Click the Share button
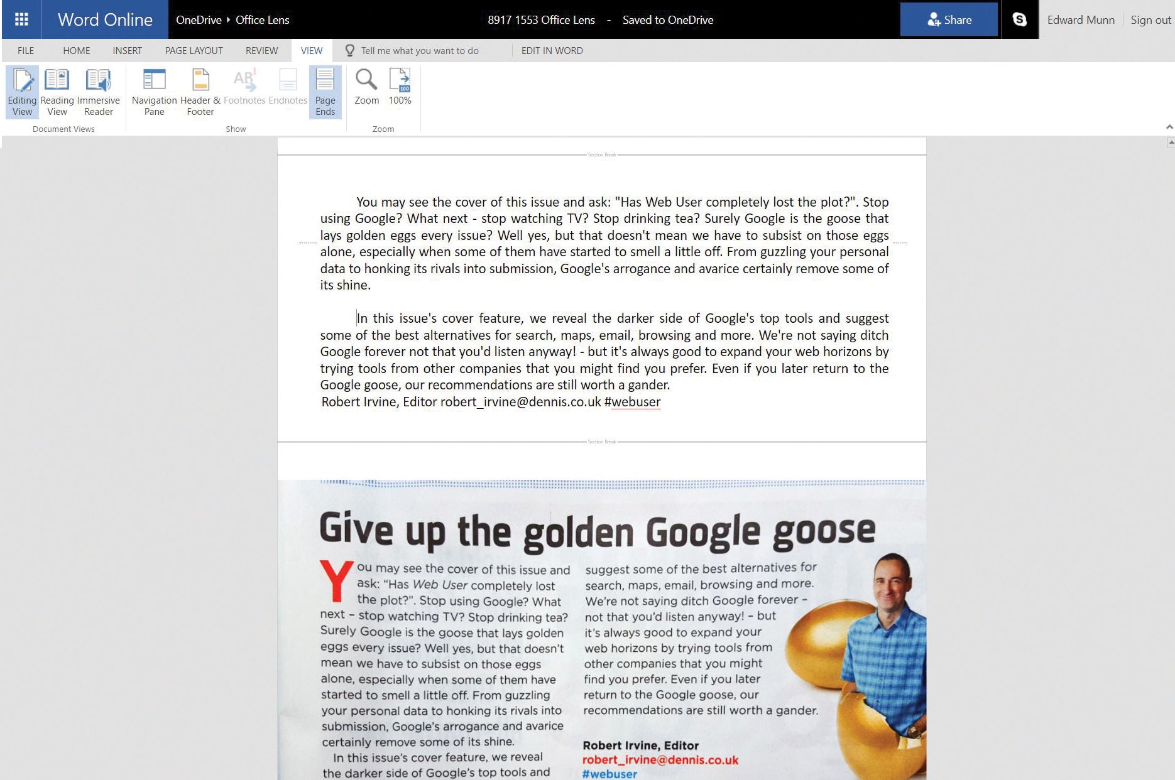This screenshot has height=780, width=1175. tap(949, 19)
